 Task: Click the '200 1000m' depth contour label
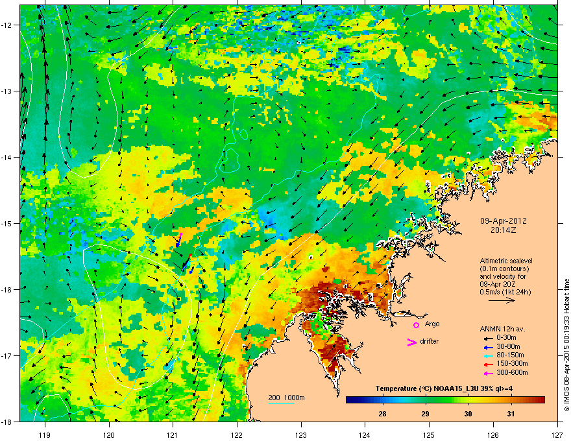[286, 398]
